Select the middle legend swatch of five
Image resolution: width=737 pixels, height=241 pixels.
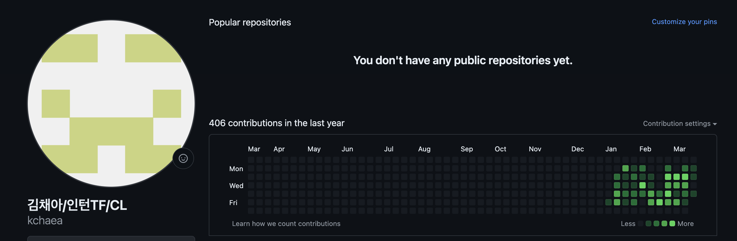click(657, 223)
